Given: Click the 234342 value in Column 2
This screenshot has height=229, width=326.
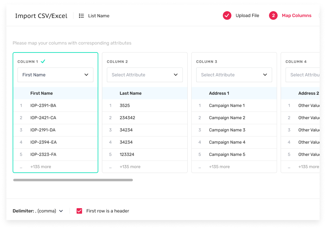Looking at the screenshot, I should pos(127,118).
